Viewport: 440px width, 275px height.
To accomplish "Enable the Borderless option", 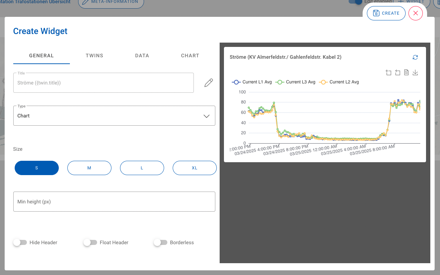I will (x=161, y=242).
